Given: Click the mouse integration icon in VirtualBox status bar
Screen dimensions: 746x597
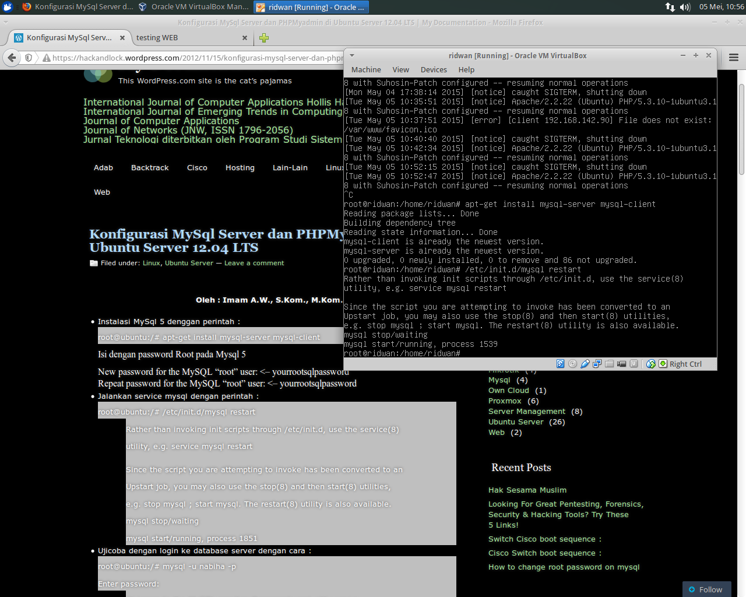Looking at the screenshot, I should click(x=651, y=364).
